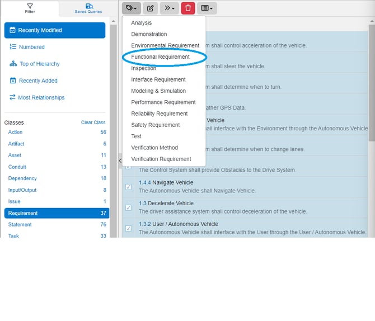Click the edit pencil toolbar button
Viewport: 375px width, 321px height.
(150, 8)
